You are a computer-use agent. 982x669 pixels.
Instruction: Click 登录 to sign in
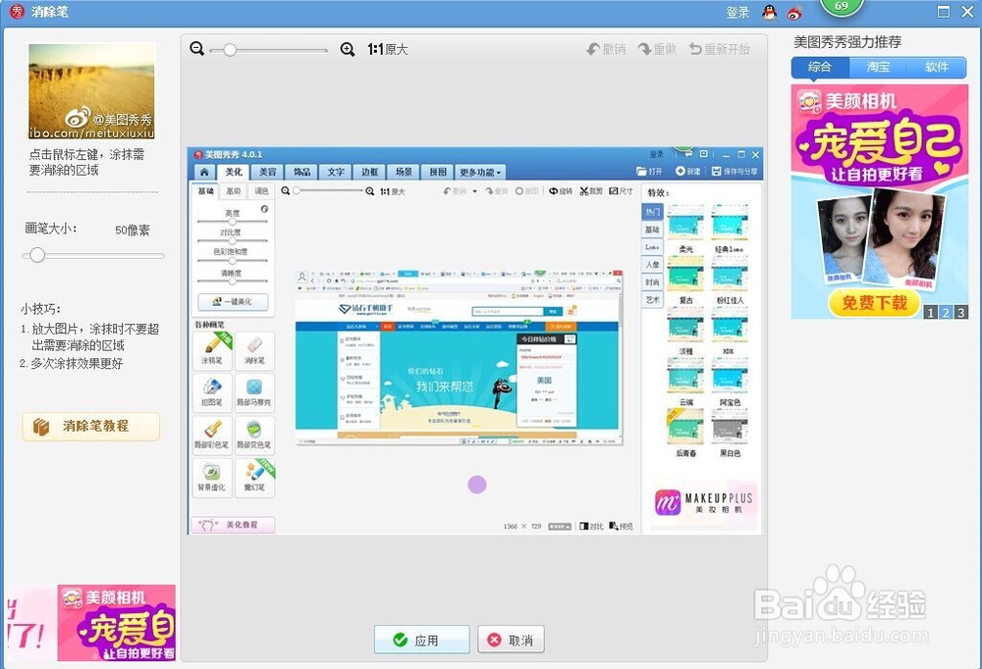click(737, 12)
